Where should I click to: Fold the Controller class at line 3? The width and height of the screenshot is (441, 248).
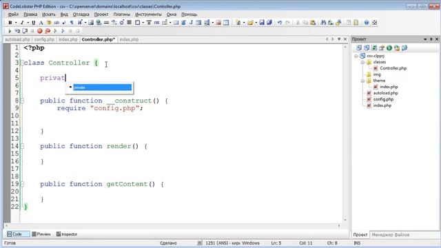pos(22,63)
